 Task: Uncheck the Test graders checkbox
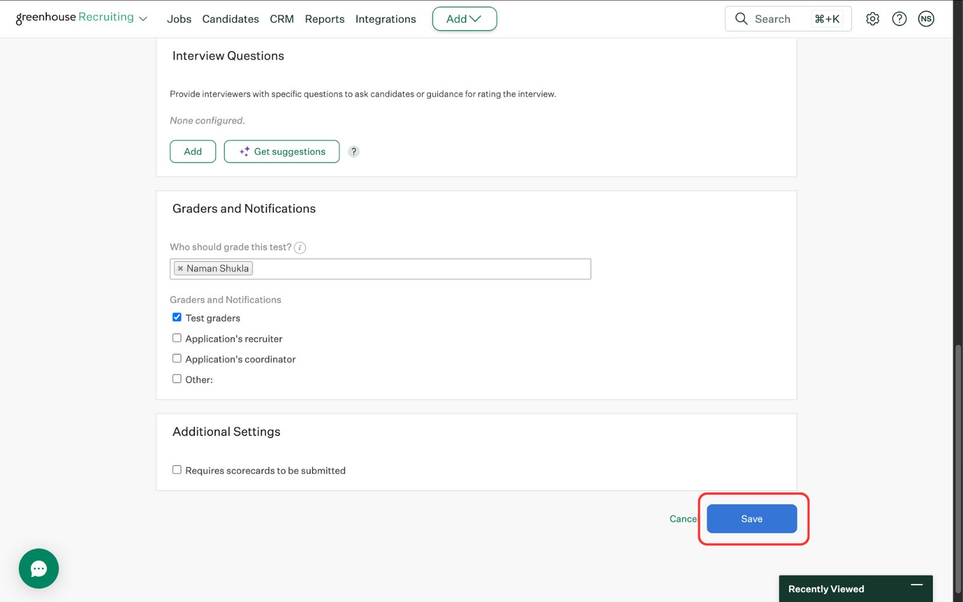(x=177, y=317)
